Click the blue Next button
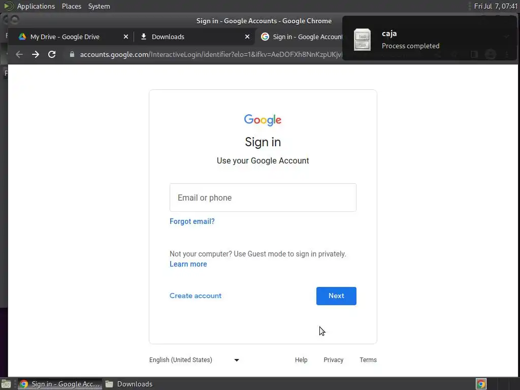The height and width of the screenshot is (390, 520). pos(336,296)
